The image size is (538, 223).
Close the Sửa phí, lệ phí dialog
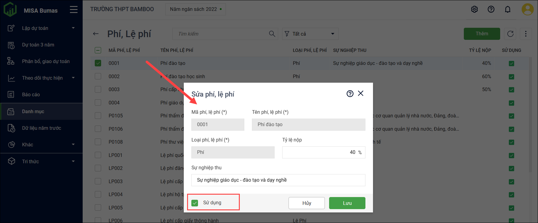(361, 94)
